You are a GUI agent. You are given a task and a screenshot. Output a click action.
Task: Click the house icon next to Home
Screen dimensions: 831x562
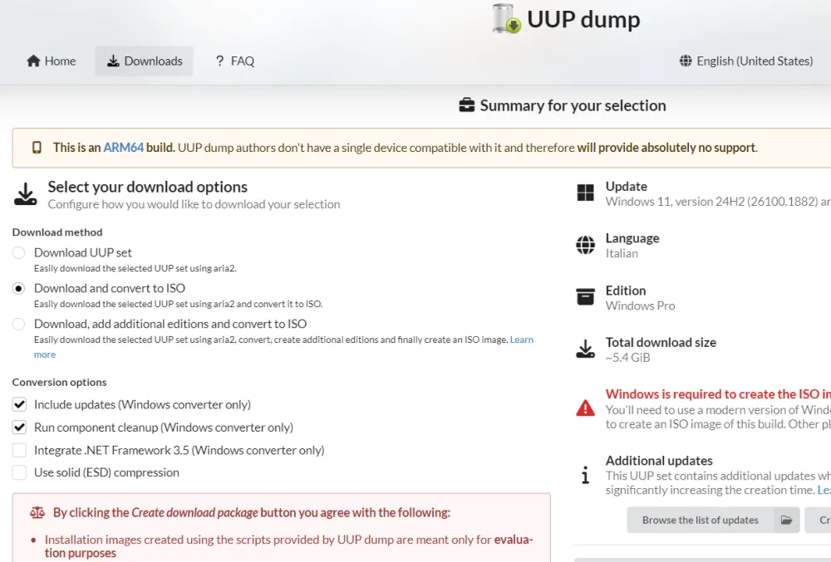coord(34,61)
